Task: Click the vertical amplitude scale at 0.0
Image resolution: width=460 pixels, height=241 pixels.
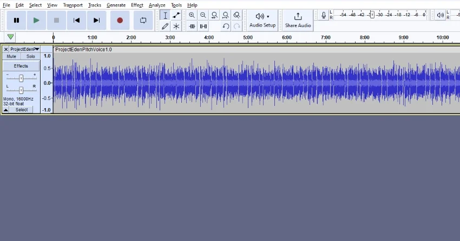Action: point(47,83)
